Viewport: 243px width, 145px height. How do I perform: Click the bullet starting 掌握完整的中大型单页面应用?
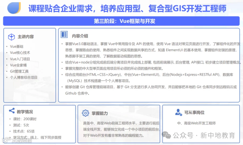(114, 68)
